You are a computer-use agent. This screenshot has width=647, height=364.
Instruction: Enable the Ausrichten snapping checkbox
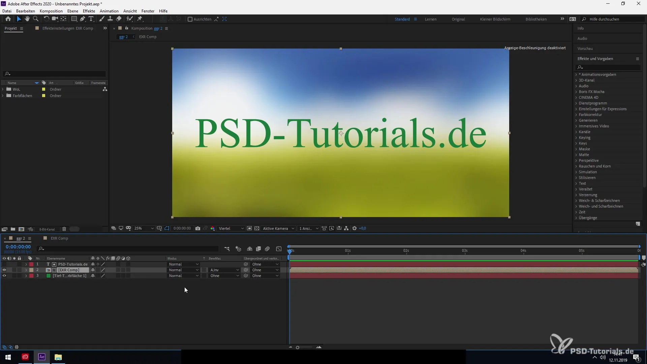coord(190,19)
